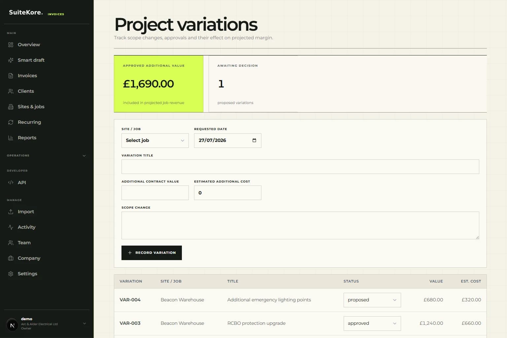Image resolution: width=507 pixels, height=338 pixels.
Task: Open Smart draft page
Action: [47, 60]
